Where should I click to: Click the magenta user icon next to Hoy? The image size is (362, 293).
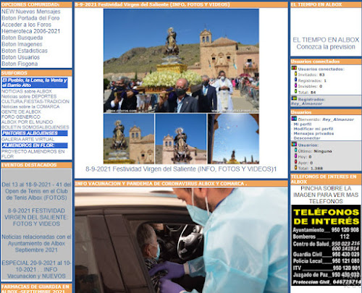pos(295,156)
